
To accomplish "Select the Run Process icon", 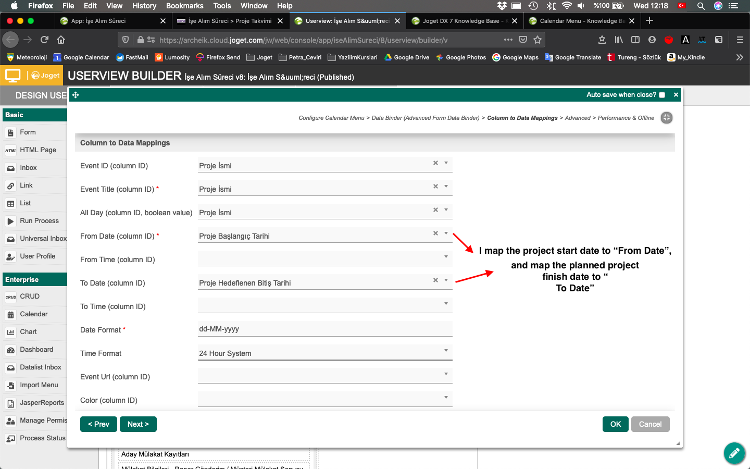I will 10,221.
